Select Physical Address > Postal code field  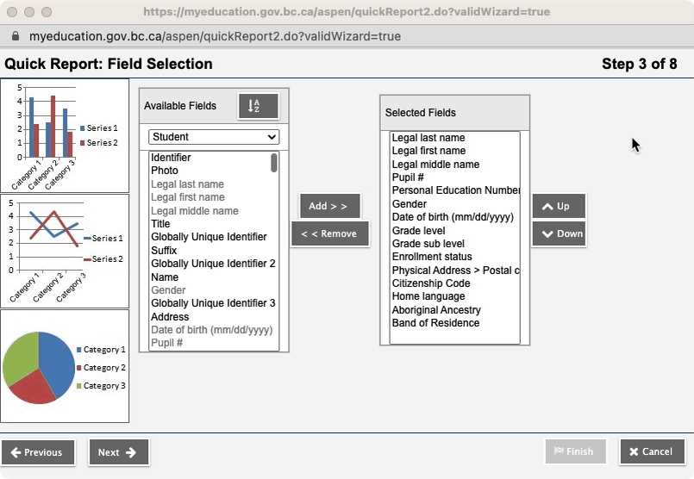(x=455, y=271)
